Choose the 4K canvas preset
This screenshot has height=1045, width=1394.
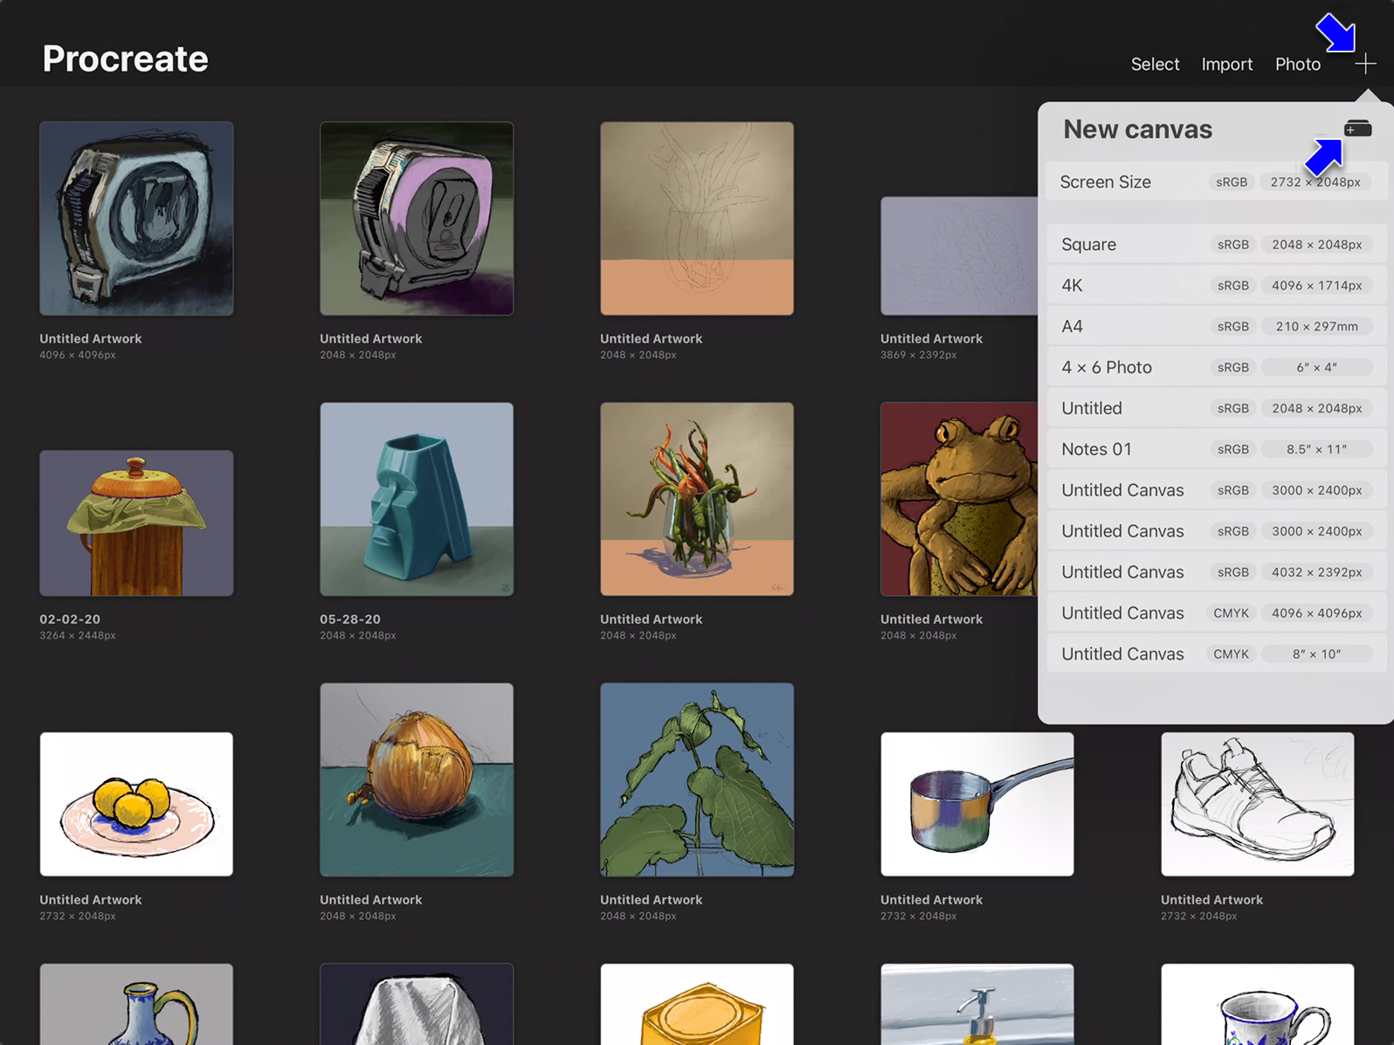[1216, 286]
